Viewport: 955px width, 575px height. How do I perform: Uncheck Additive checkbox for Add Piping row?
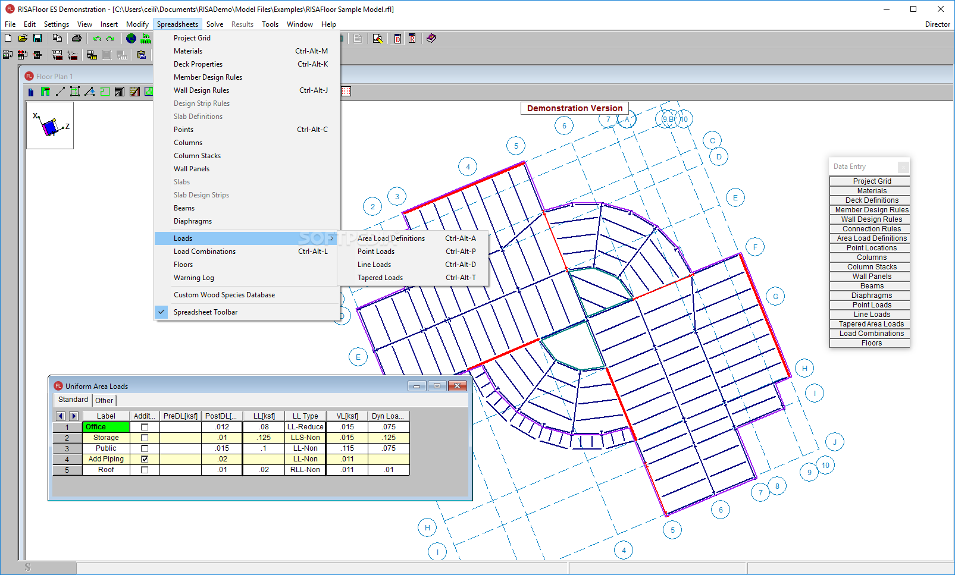pyautogui.click(x=145, y=459)
